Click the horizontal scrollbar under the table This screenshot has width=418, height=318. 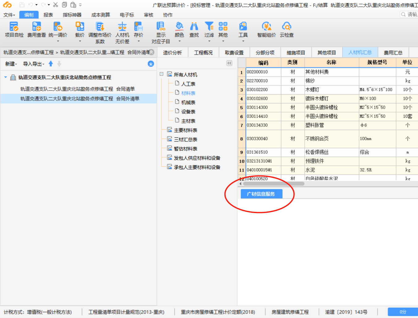pos(274,184)
